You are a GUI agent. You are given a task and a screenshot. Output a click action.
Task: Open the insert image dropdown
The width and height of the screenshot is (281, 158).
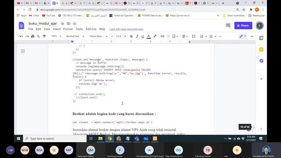175,36
